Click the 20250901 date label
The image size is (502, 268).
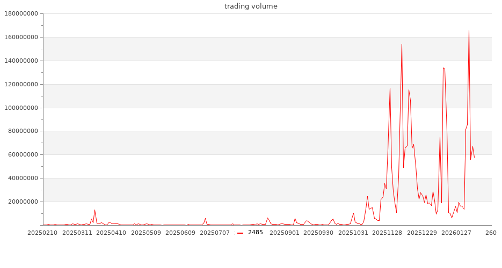click(285, 233)
